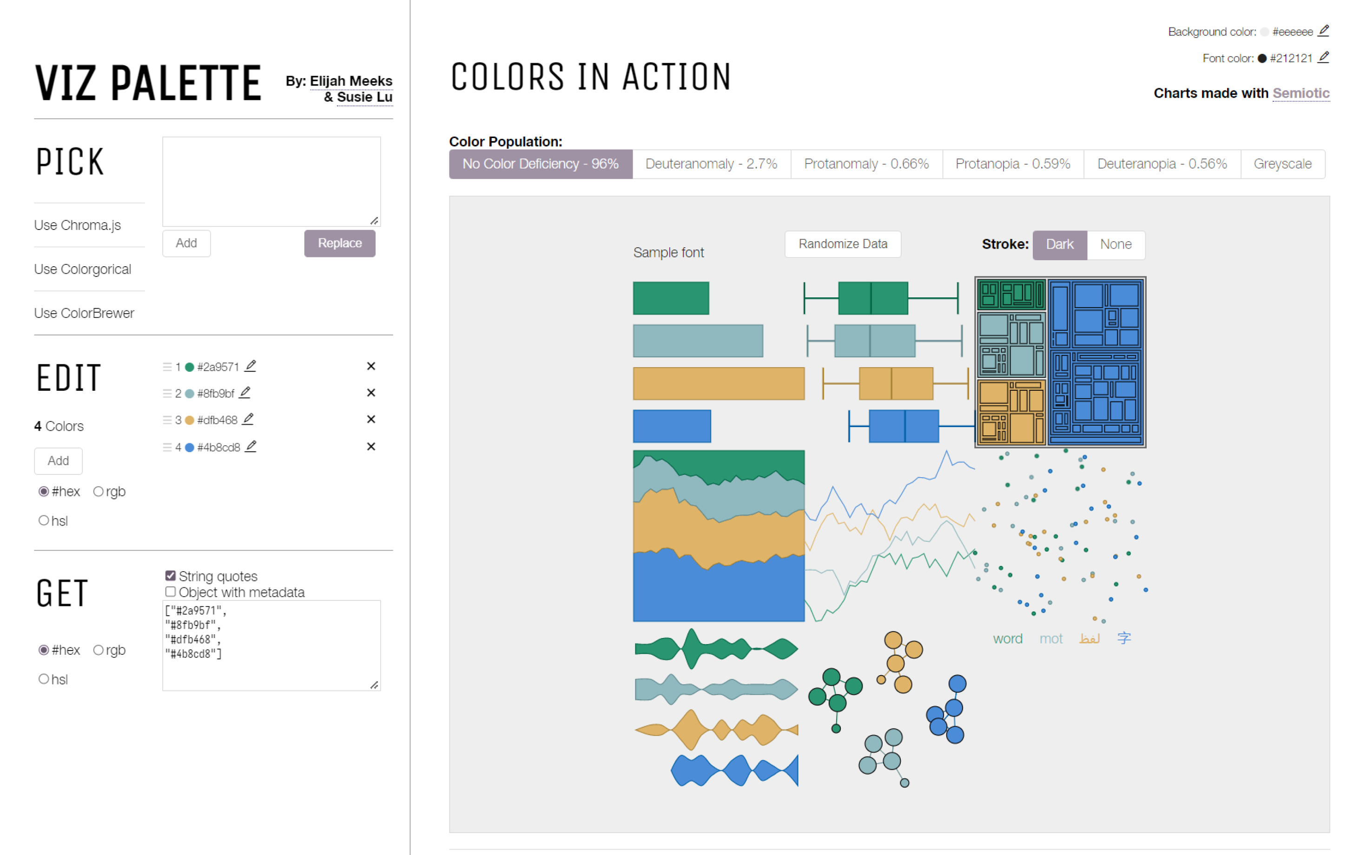Remove color #8fb9bf with its X icon

click(x=371, y=393)
